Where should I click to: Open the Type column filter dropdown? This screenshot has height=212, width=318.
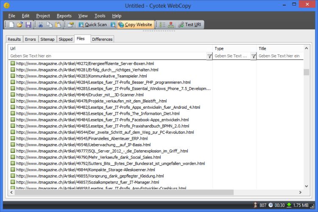[253, 56]
